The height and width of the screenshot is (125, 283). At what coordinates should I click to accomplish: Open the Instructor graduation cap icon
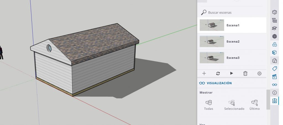click(274, 28)
